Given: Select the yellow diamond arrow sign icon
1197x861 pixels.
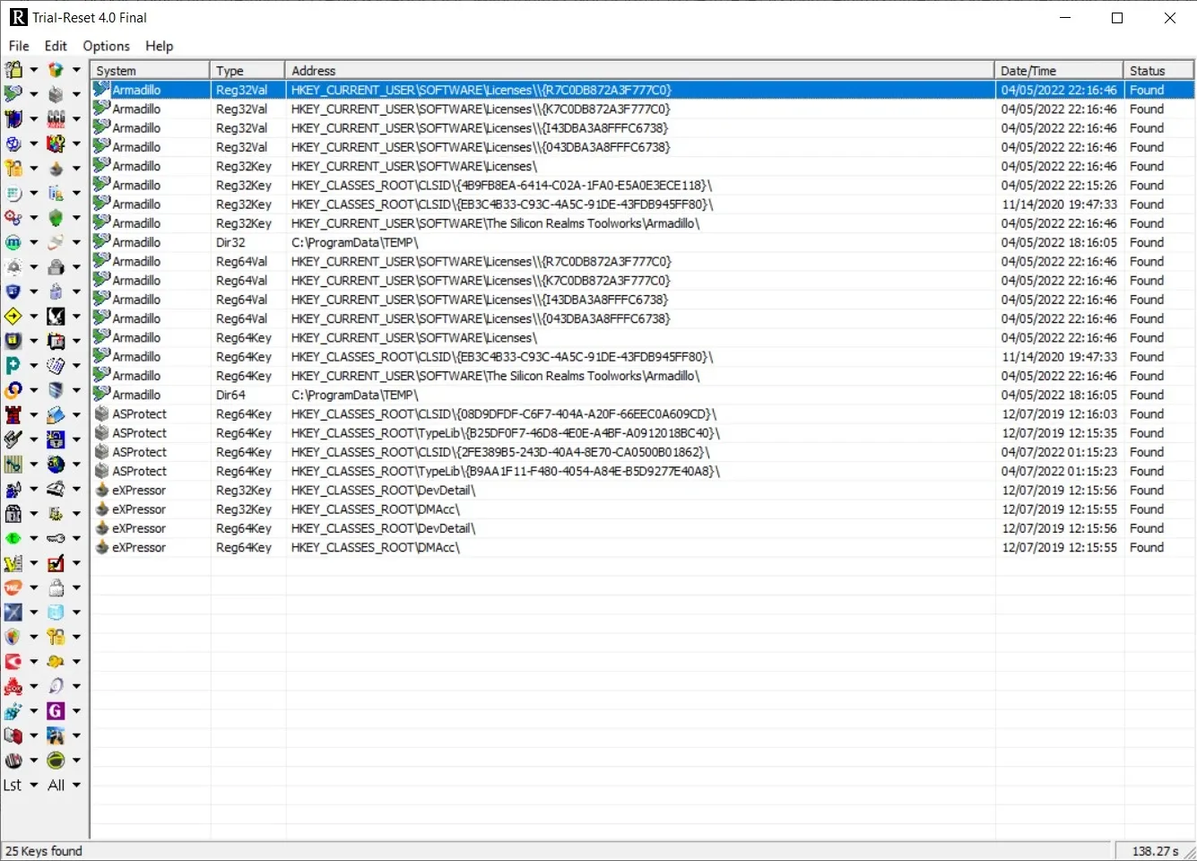Looking at the screenshot, I should pyautogui.click(x=13, y=316).
